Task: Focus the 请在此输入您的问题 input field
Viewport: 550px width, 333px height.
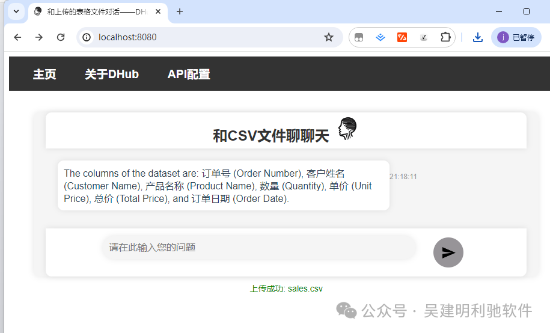Action: coord(259,248)
